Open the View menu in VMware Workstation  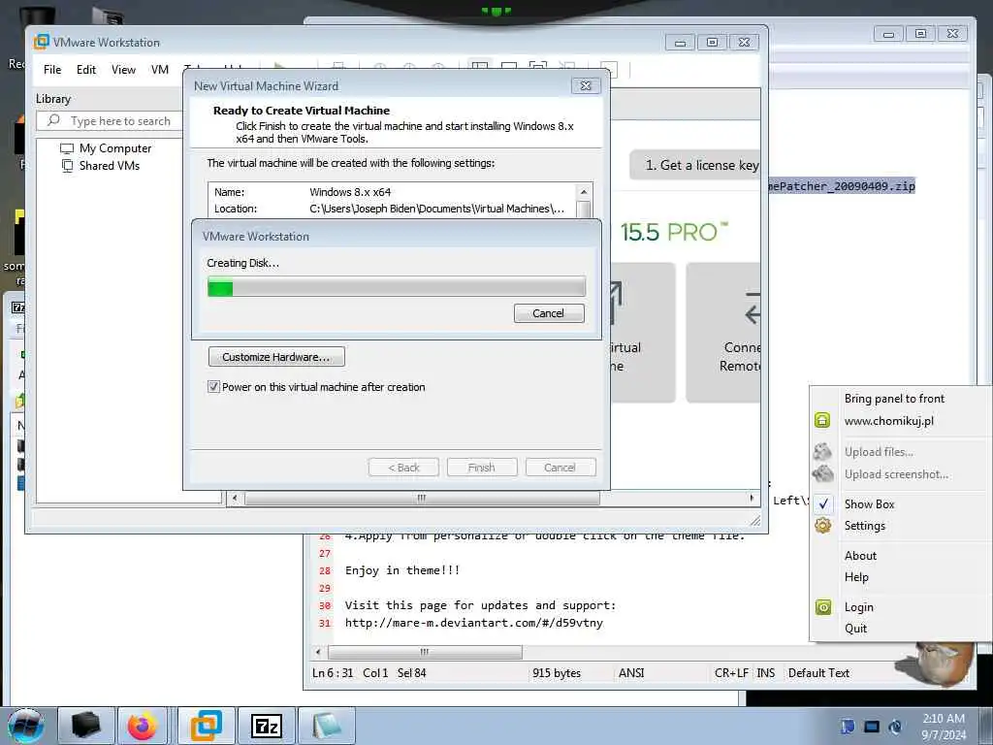point(123,70)
